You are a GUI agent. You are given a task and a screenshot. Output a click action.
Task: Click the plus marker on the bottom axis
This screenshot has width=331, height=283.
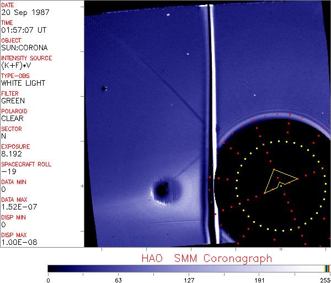(281, 249)
